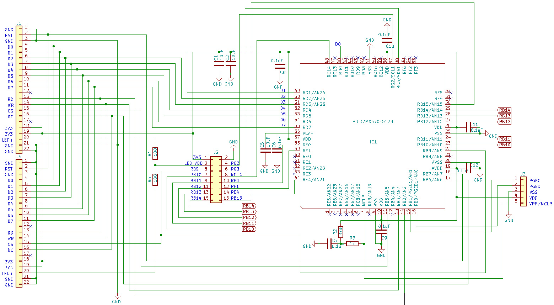
Task: Click the RB12 label beside IC pin 27
Action: [x=504, y=122]
